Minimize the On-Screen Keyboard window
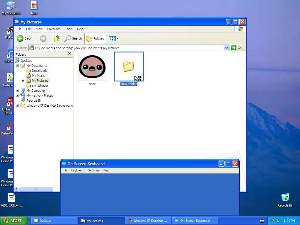The image size is (300, 225). (x=221, y=164)
